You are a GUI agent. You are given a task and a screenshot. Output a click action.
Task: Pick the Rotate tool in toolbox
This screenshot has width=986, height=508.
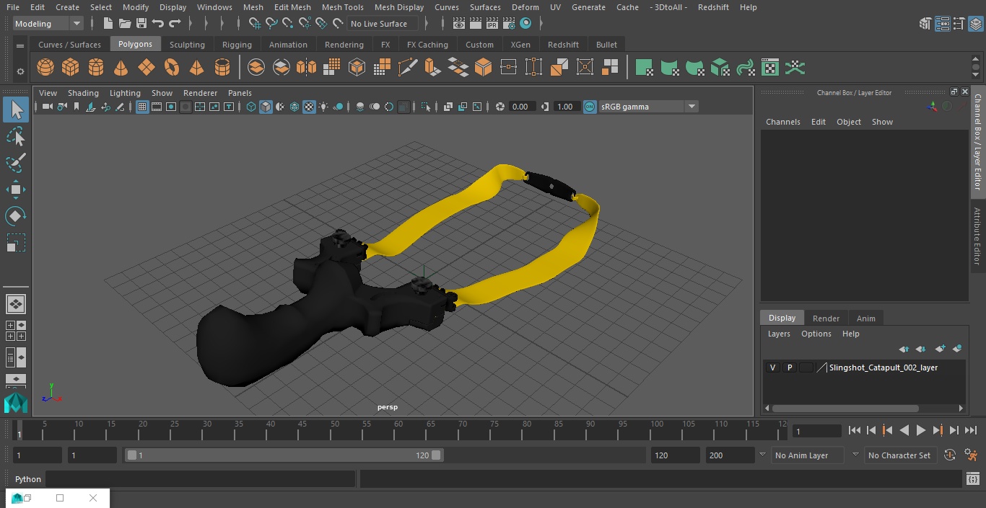(x=16, y=216)
